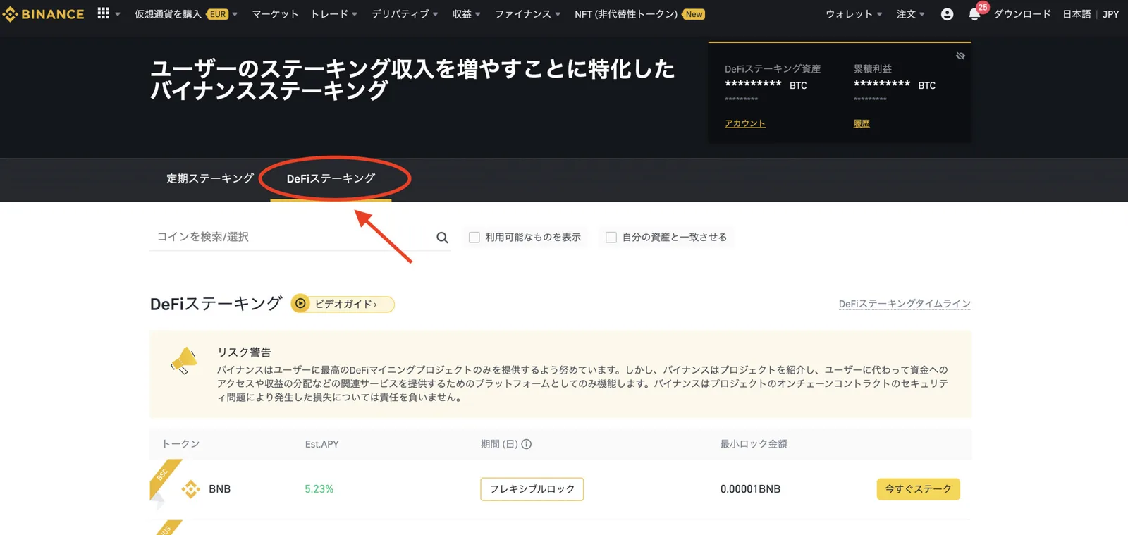Click the トークン column header
This screenshot has height=535, width=1128.
(x=181, y=444)
